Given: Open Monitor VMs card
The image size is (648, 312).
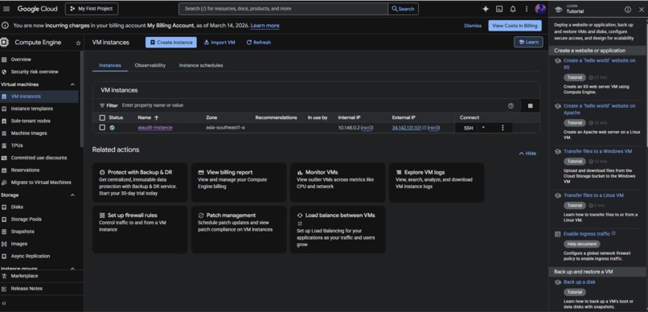Looking at the screenshot, I should click(x=338, y=183).
